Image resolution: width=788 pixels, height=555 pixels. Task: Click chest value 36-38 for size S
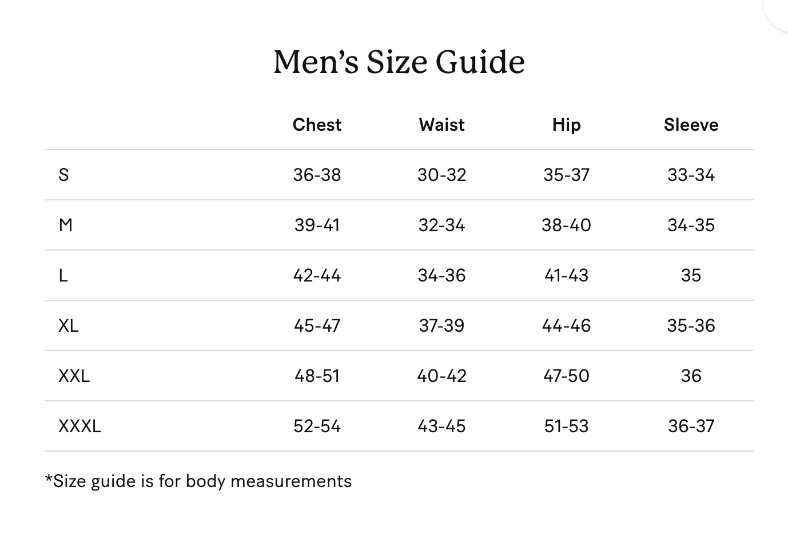tap(317, 175)
